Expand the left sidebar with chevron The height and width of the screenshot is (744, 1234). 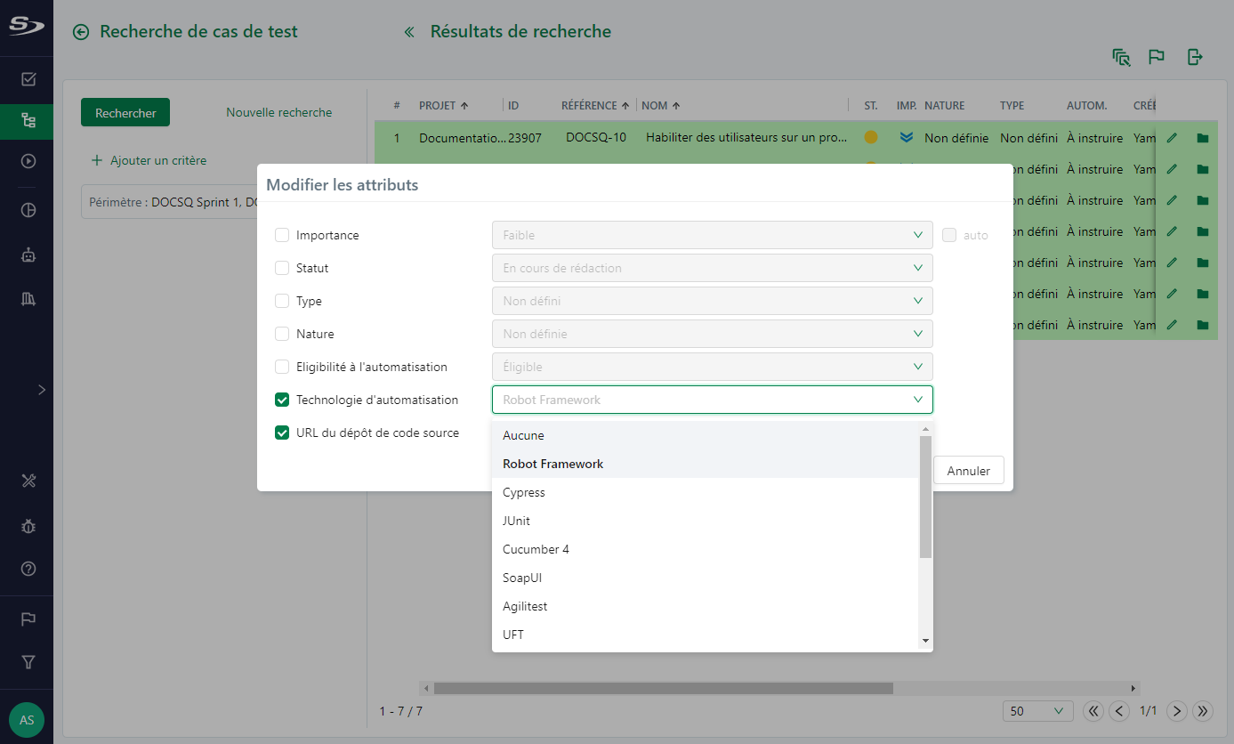[x=41, y=390]
